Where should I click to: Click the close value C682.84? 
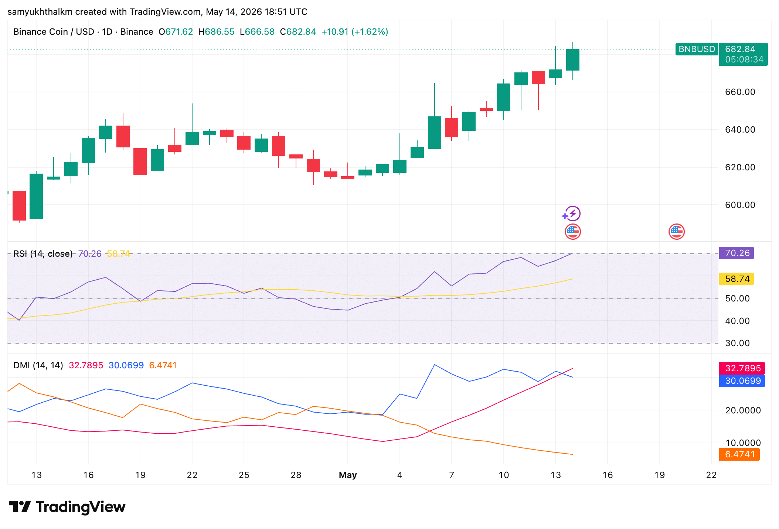point(298,32)
